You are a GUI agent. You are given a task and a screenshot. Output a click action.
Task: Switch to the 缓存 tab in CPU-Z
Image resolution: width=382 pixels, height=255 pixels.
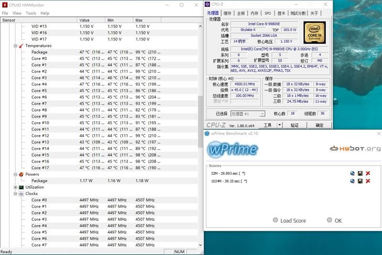[x=227, y=13]
